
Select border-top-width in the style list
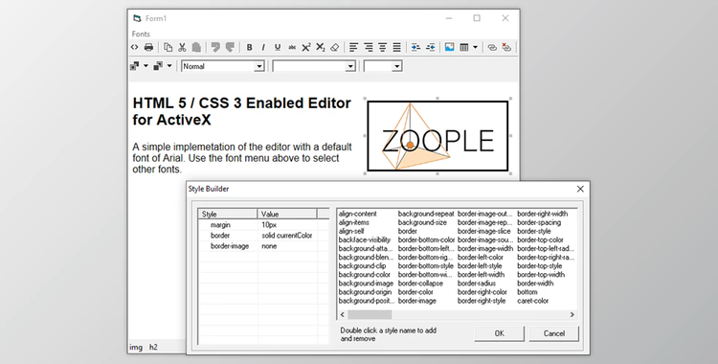tap(541, 275)
